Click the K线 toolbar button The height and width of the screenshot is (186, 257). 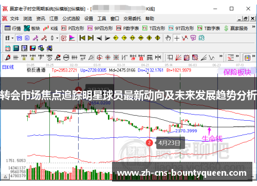coord(50,28)
